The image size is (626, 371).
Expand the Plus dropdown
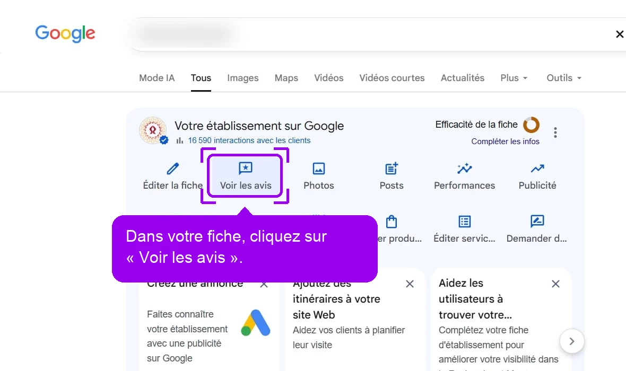[x=514, y=78]
